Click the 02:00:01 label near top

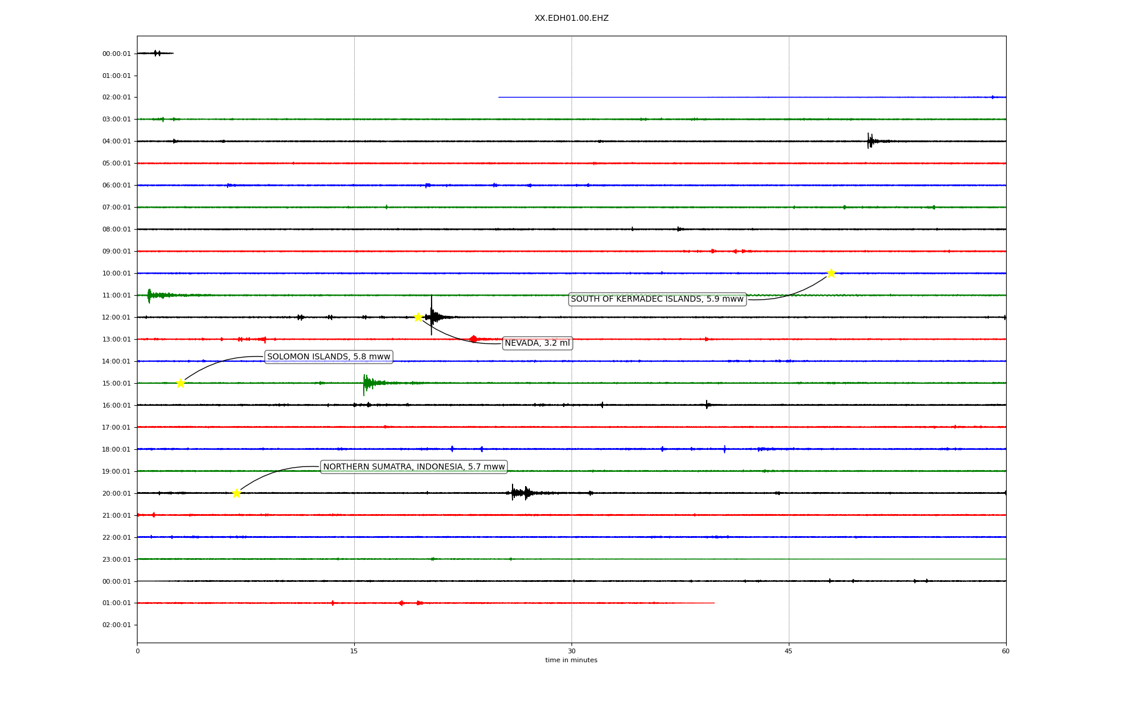[x=116, y=98]
